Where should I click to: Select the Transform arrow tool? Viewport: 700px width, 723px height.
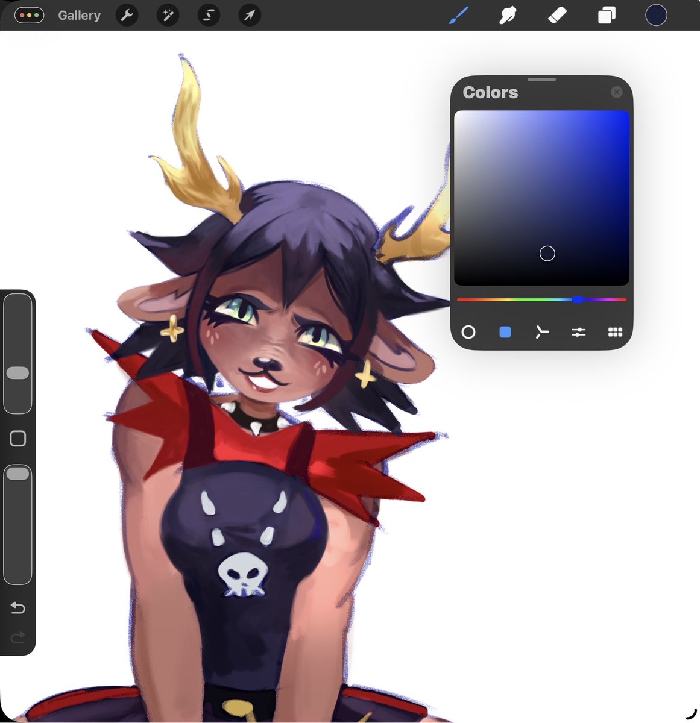(x=250, y=16)
